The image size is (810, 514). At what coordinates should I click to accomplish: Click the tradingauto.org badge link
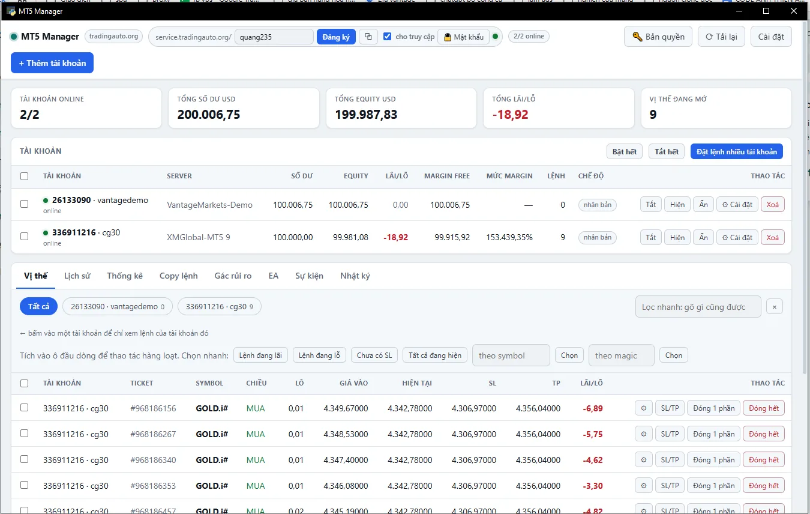click(113, 37)
